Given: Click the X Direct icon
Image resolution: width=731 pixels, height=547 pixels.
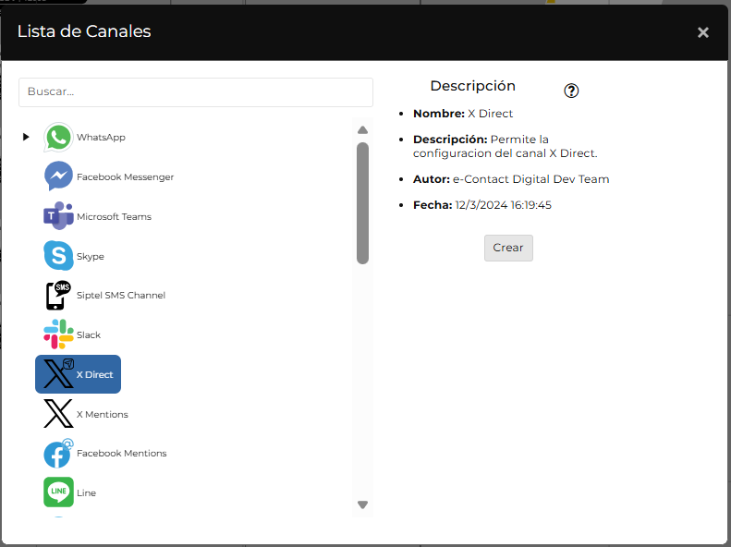Looking at the screenshot, I should (x=58, y=373).
